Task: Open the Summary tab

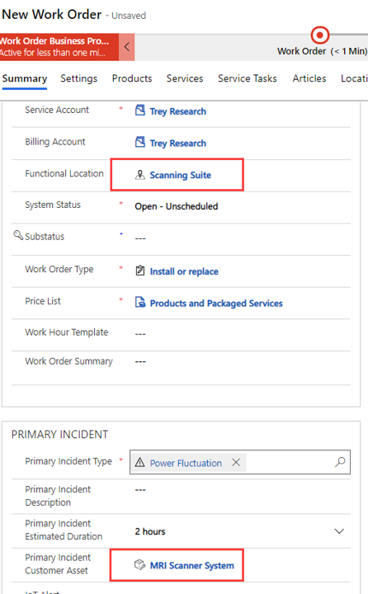Action: 25,78
